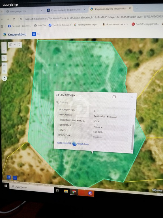
Task: Go forward in browser history
Action: pos(8,20)
